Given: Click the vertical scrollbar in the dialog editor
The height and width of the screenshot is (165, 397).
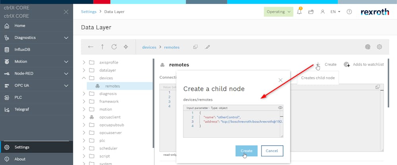Looking at the screenshot, I should pyautogui.click(x=281, y=124).
